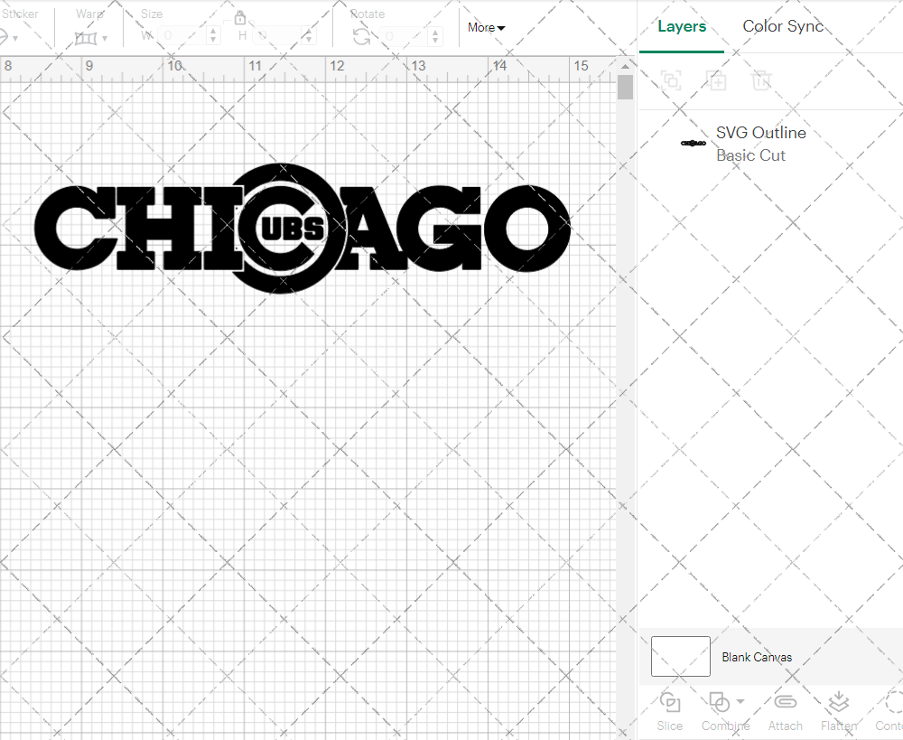Select the SVG Outline Basic Cut layer

pyautogui.click(x=761, y=142)
